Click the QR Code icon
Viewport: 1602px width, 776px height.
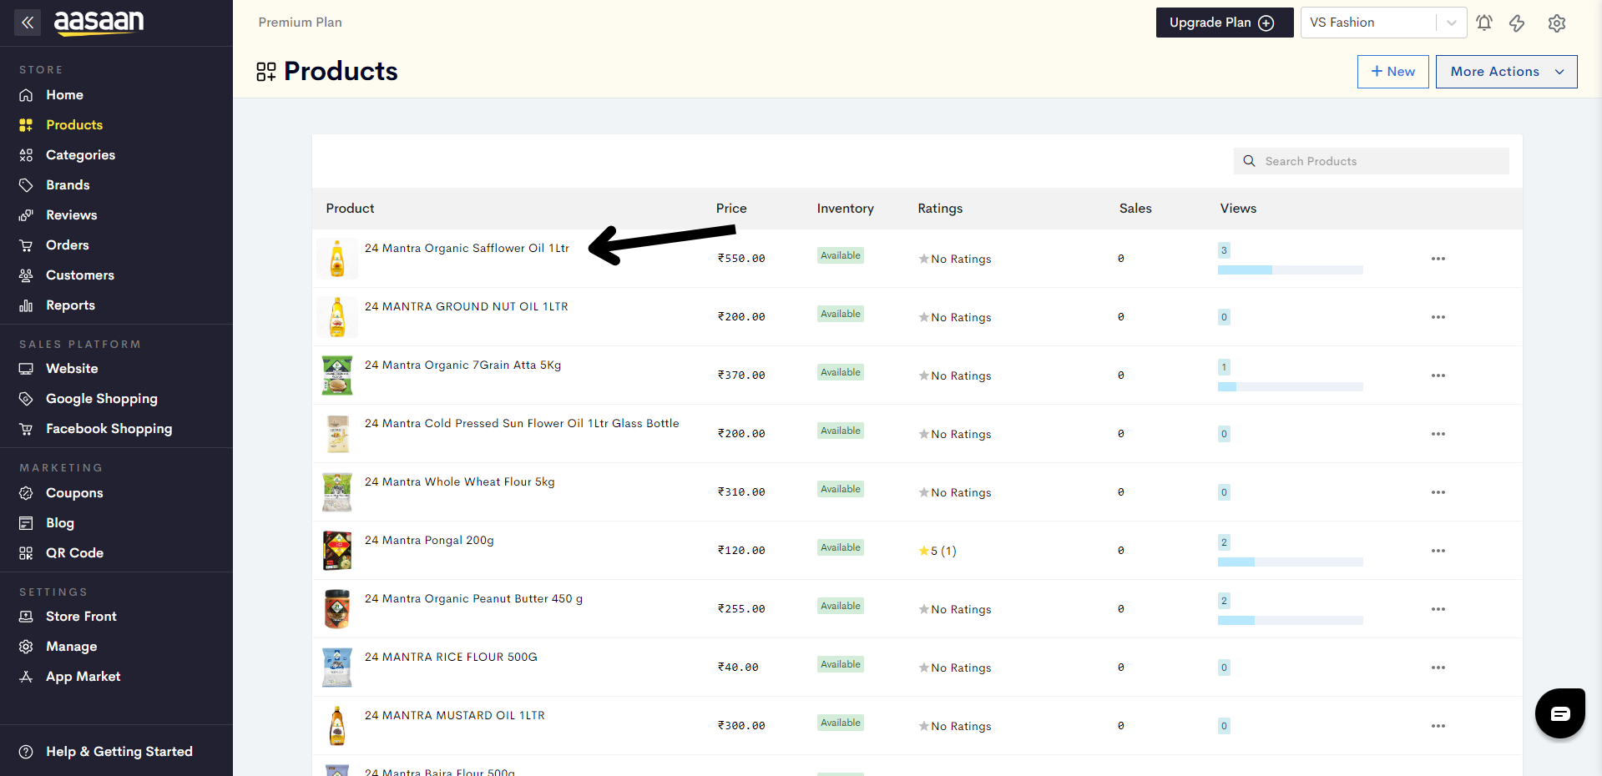click(x=26, y=553)
